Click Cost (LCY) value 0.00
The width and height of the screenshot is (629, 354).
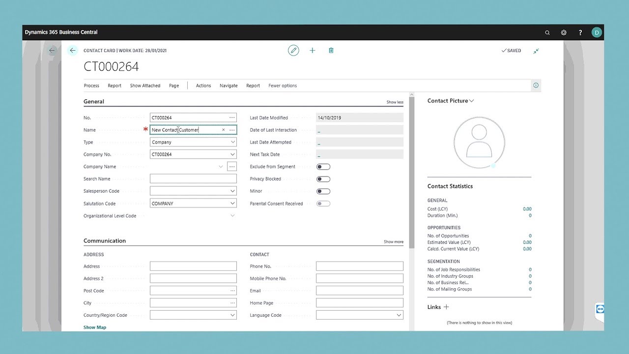click(527, 209)
